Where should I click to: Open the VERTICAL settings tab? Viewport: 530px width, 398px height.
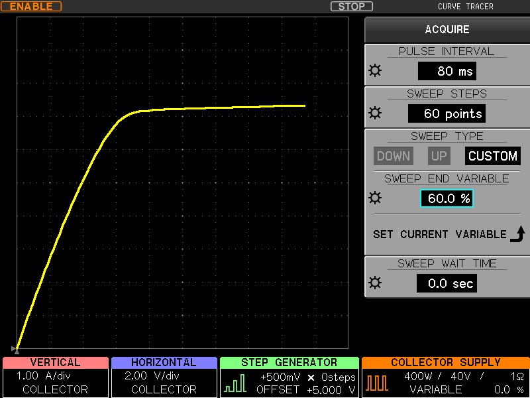tap(56, 362)
